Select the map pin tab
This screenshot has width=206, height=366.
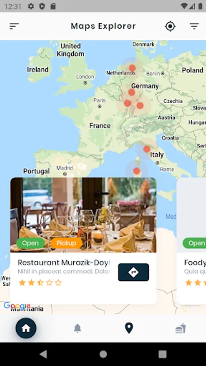pos(129,328)
